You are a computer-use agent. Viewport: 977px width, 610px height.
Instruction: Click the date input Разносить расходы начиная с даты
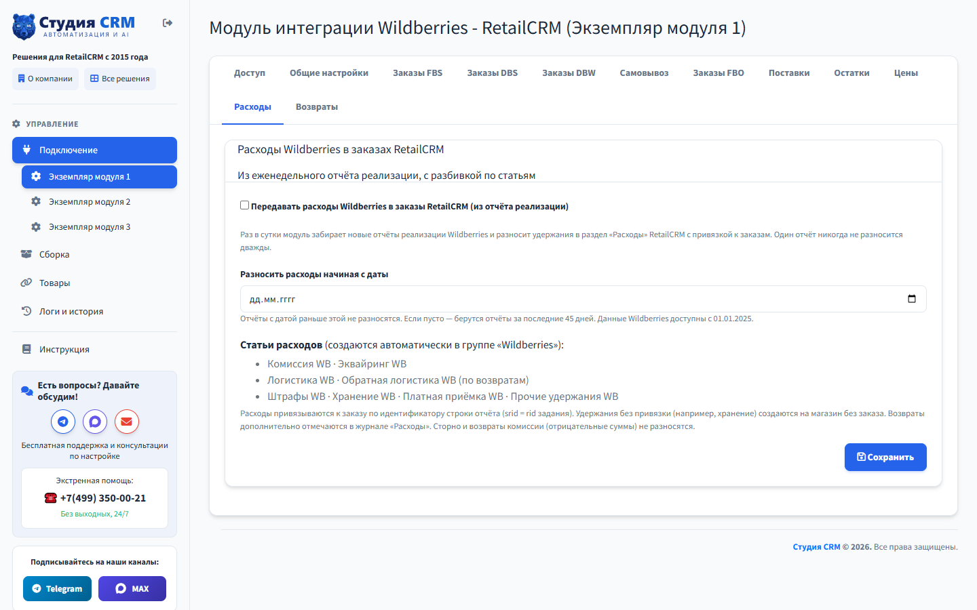coord(583,299)
